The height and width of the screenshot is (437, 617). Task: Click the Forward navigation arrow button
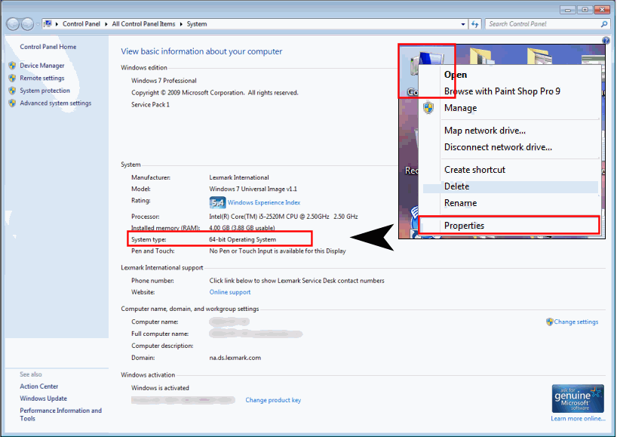coord(27,24)
